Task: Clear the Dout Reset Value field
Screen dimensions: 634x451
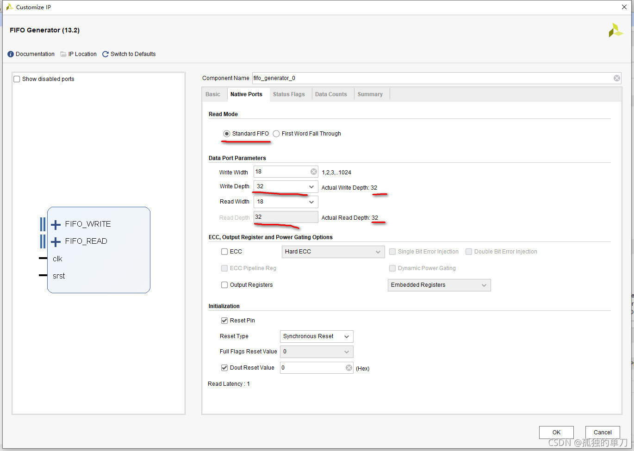Action: [x=348, y=368]
